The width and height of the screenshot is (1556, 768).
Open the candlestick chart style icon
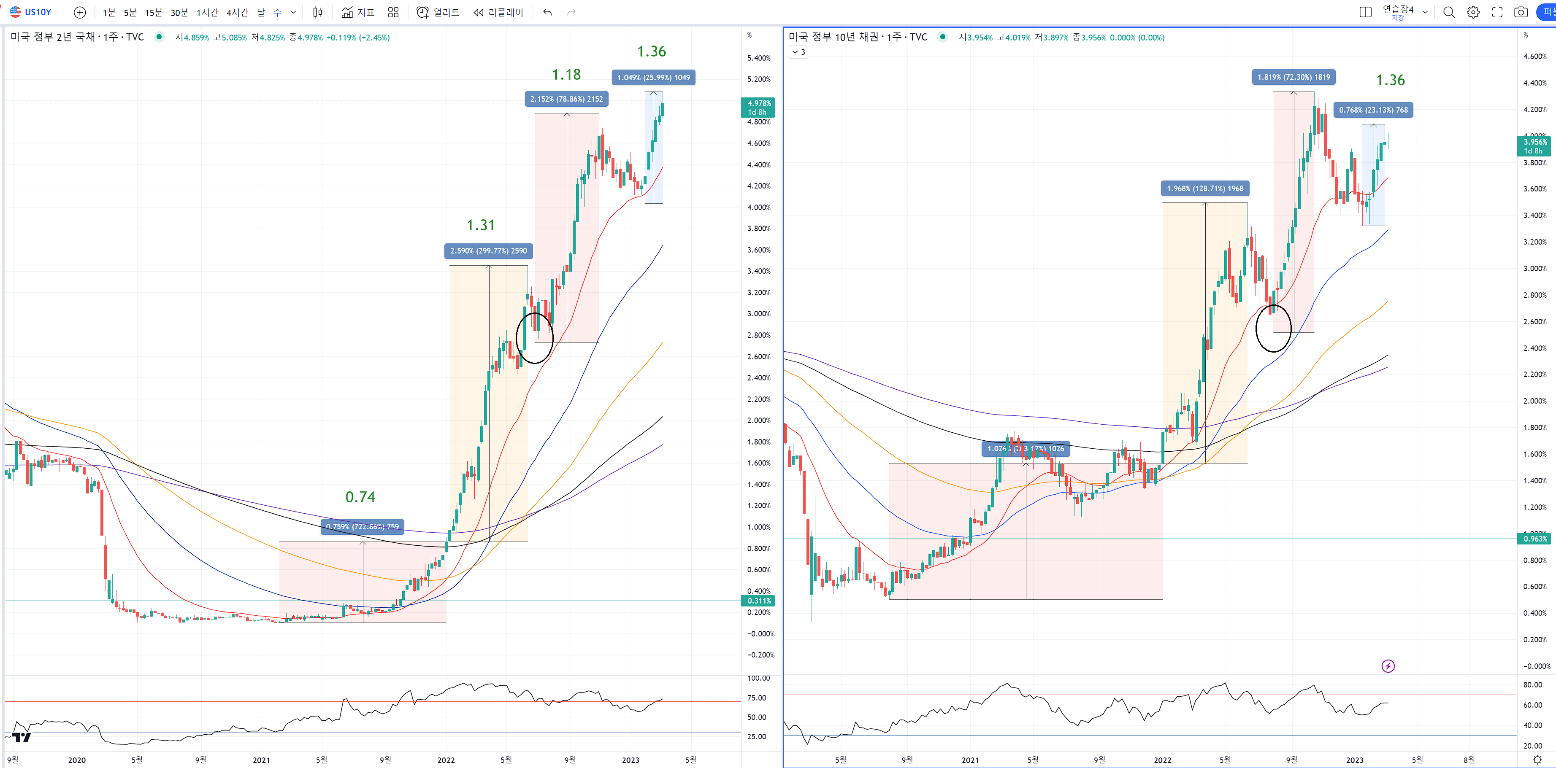pyautogui.click(x=318, y=12)
